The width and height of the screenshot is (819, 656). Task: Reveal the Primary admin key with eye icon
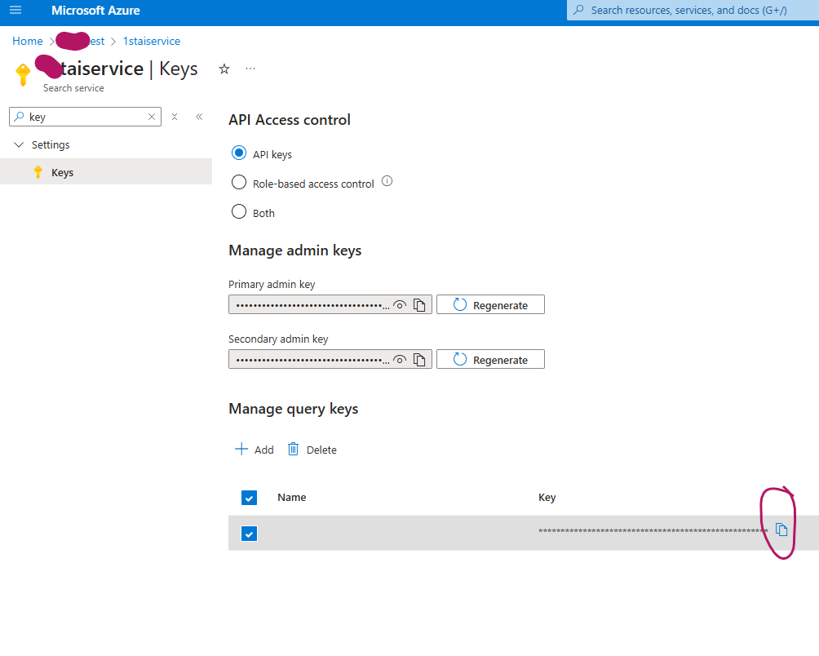[x=400, y=305]
